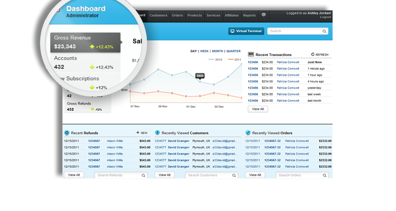Click magnifier icon in Search Refunds box
Viewport: 396px width, 211px height.
[143, 175]
